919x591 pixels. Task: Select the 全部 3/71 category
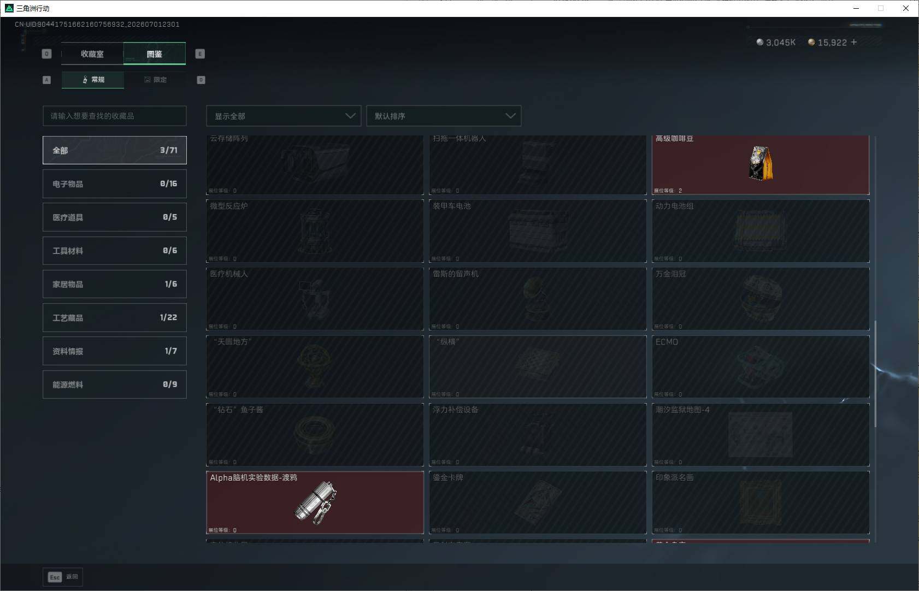coord(115,150)
